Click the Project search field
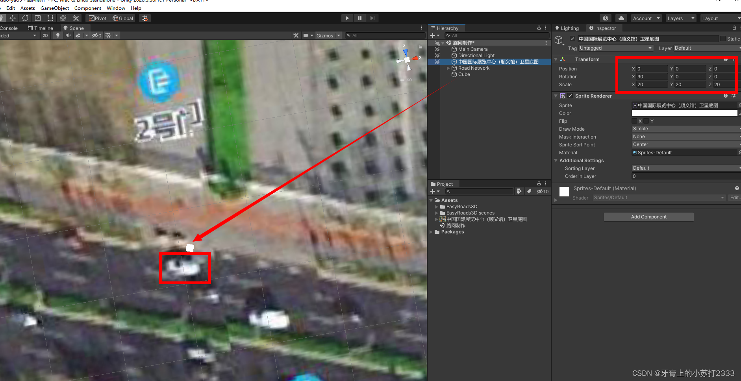741x381 pixels. tap(479, 191)
